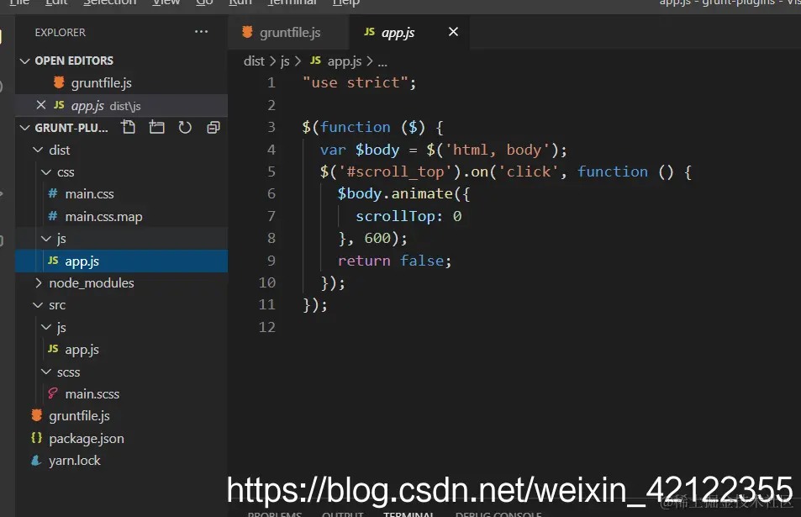The image size is (801, 517).
Task: Switch to the gruntfile.js tab
Action: pos(289,32)
